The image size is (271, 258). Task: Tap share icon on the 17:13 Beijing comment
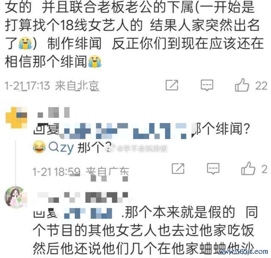click(172, 85)
